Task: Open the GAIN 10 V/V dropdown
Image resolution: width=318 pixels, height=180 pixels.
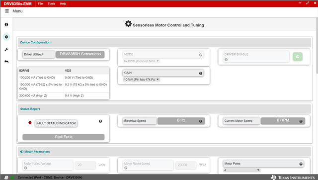Action: click(141, 80)
